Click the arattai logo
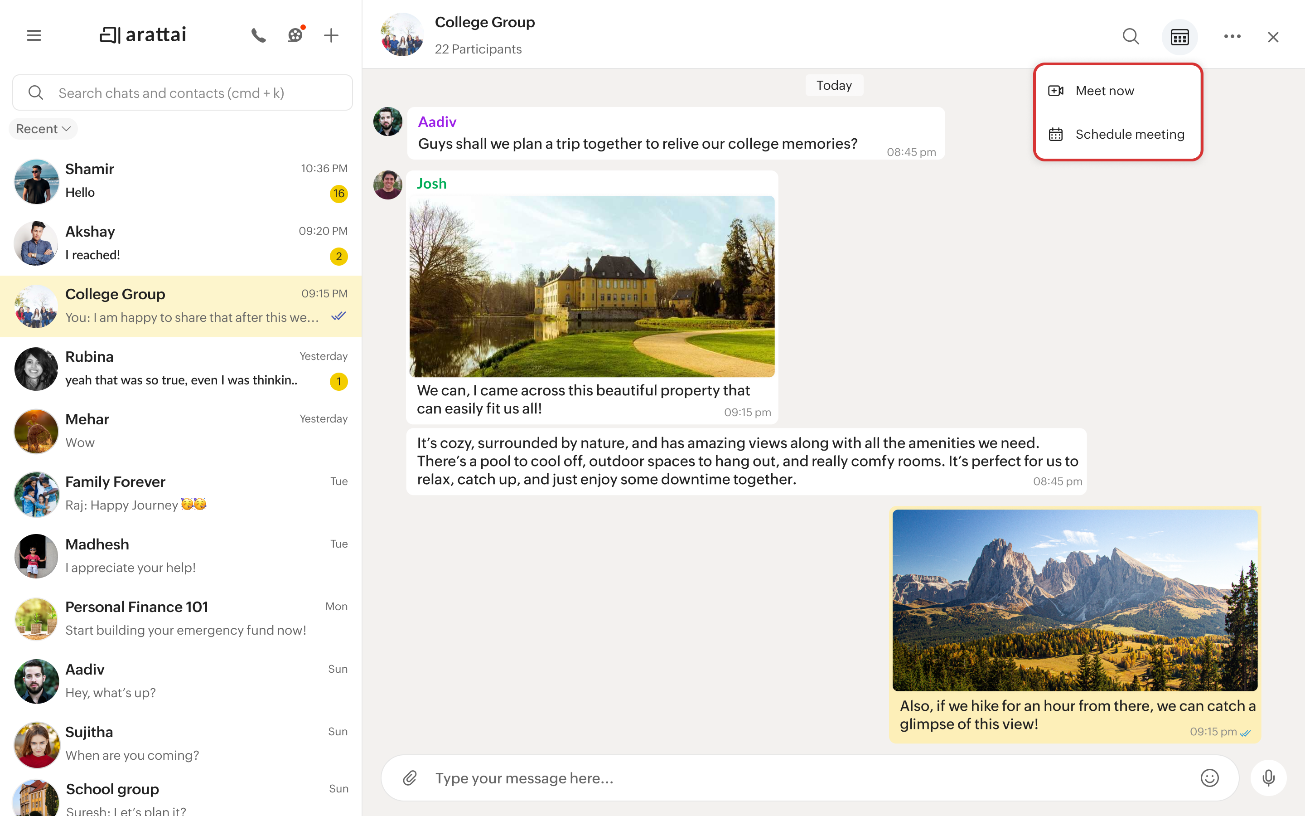Image resolution: width=1305 pixels, height=816 pixels. click(143, 35)
